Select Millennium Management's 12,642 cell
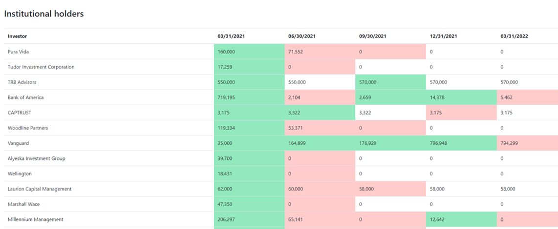 point(461,219)
